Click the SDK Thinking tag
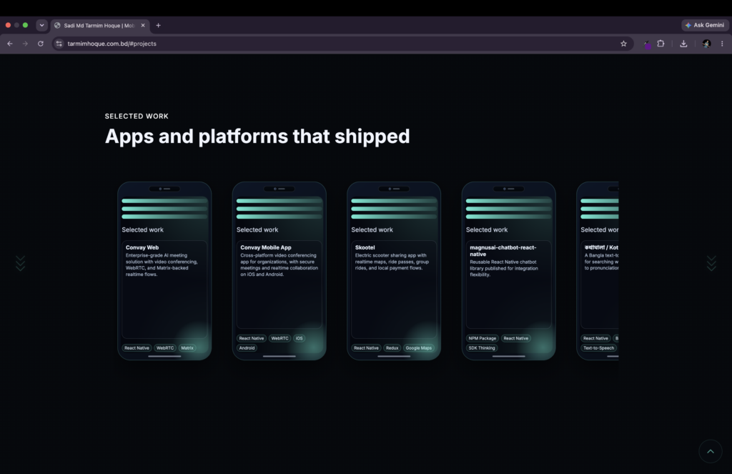This screenshot has width=732, height=474. click(x=482, y=348)
